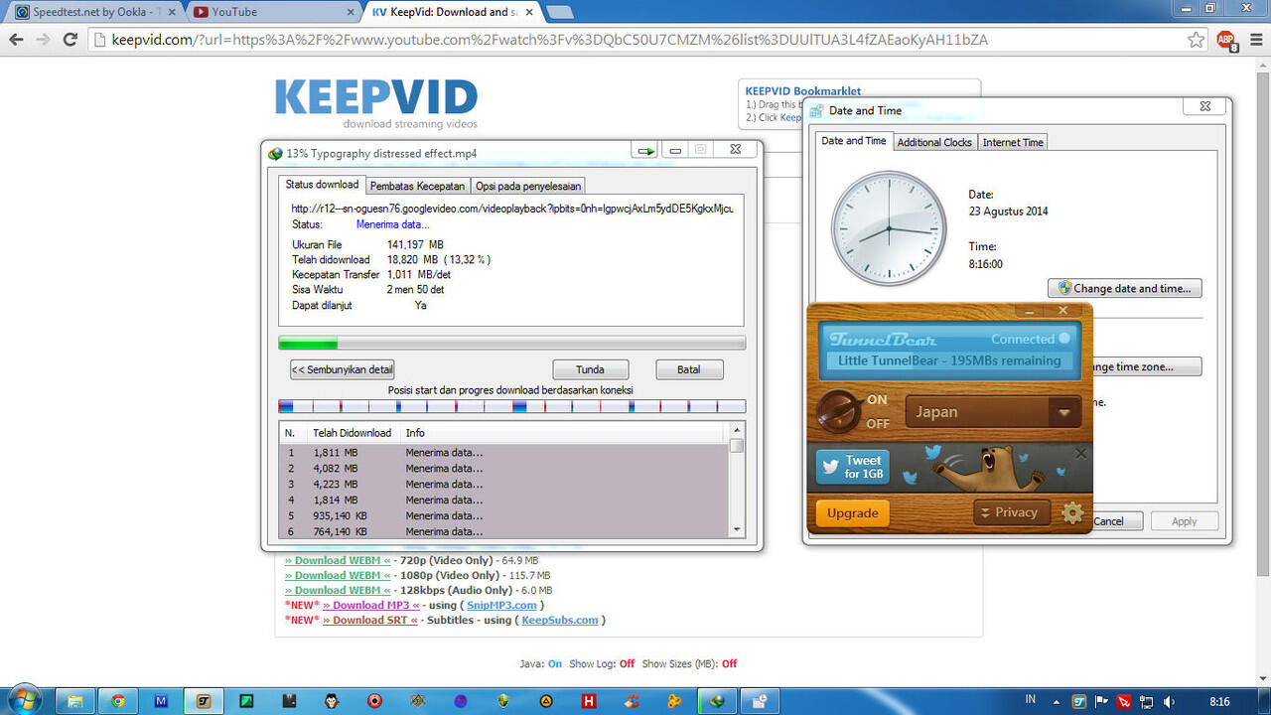Screen dimensions: 1271x715
Task: Toggle the TunnelBear ON/OFF knob
Action: click(839, 411)
